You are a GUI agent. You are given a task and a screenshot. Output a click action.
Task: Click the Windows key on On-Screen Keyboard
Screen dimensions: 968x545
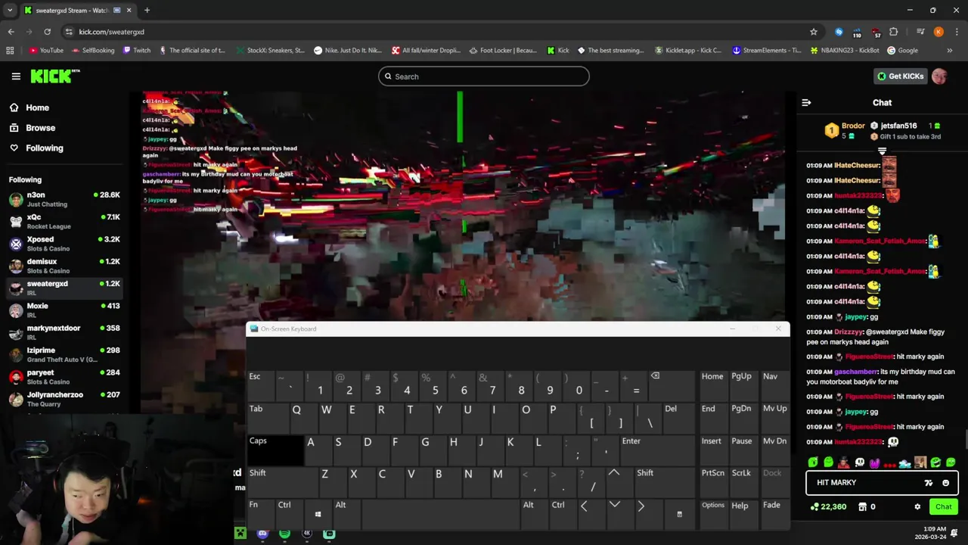coord(318,515)
